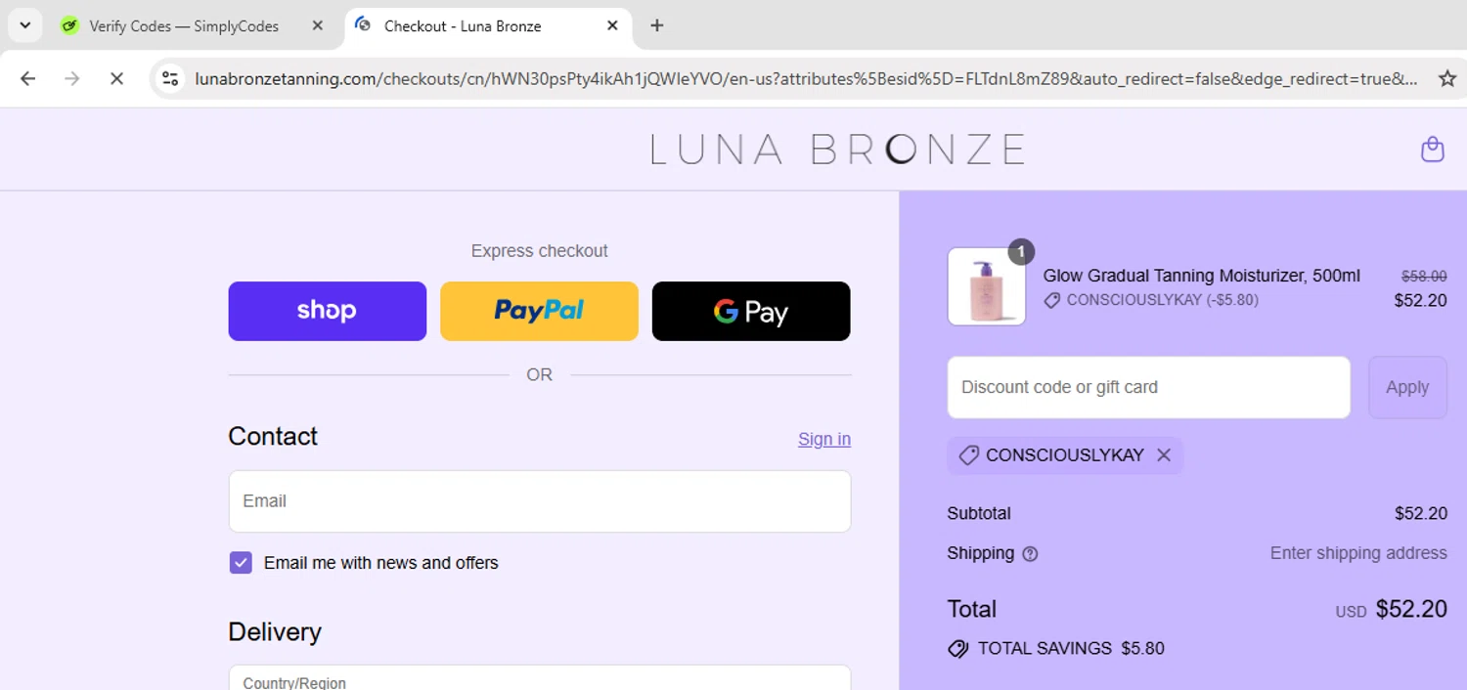Select the Checkout - Luna Bronze tab
This screenshot has height=690, width=1467.
[x=463, y=26]
